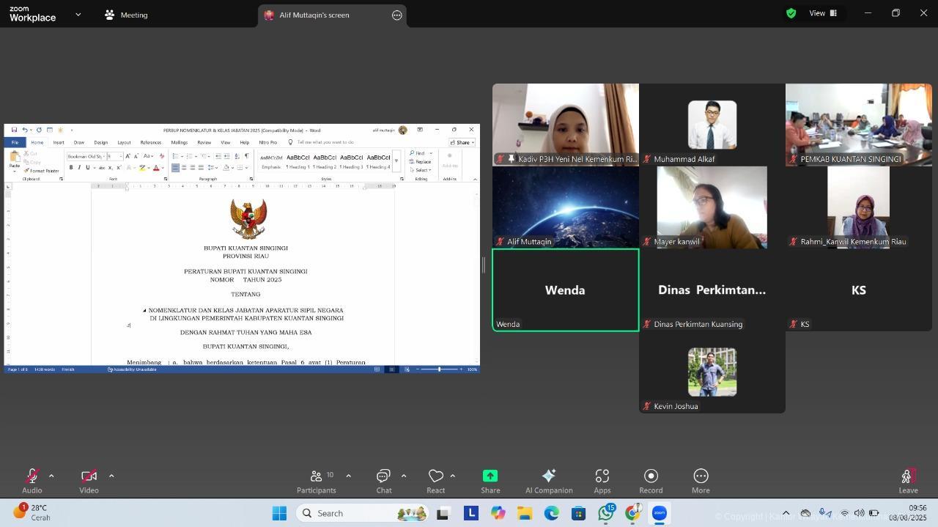
Task: Expand audio settings arrow
Action: pyautogui.click(x=51, y=476)
